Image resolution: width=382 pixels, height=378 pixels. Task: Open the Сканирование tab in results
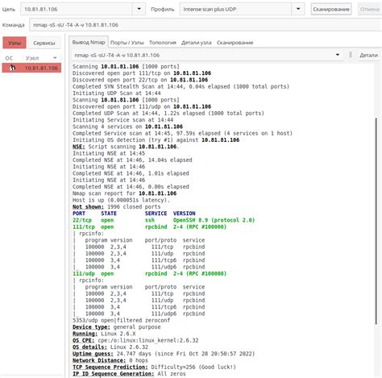coord(235,43)
